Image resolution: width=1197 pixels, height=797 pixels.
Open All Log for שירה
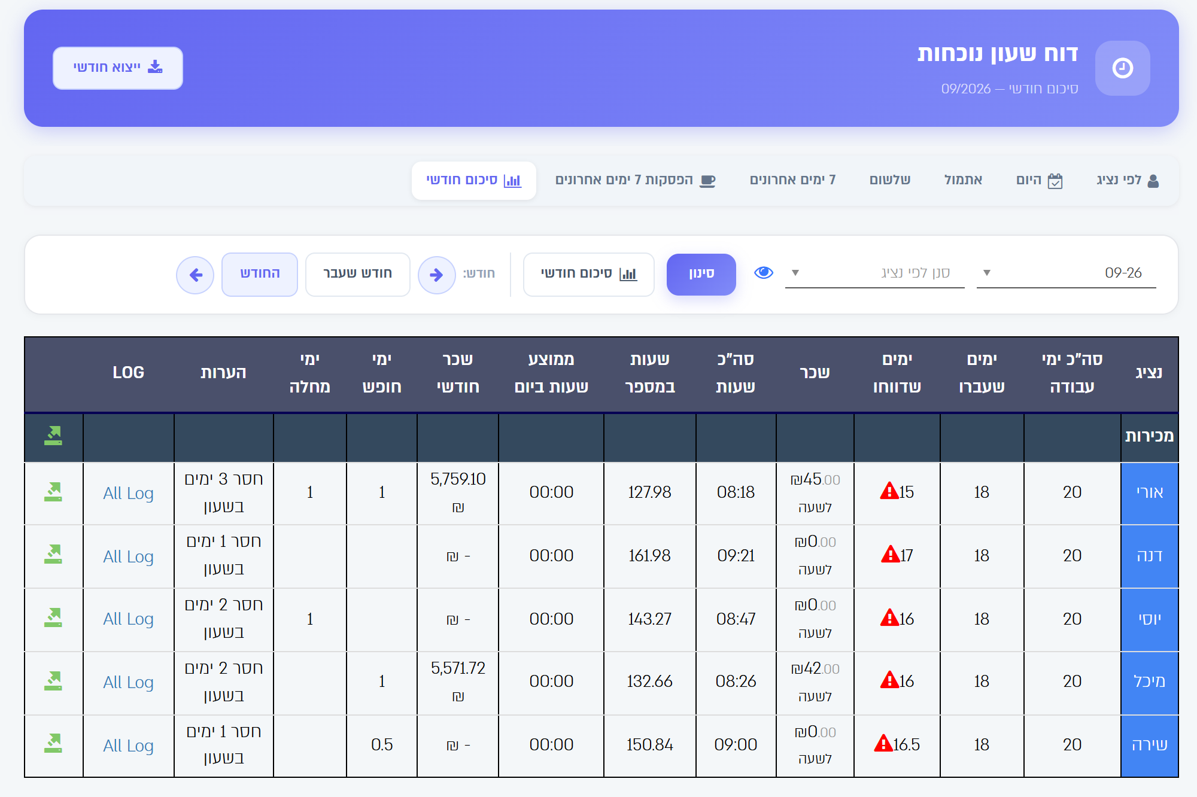(128, 746)
